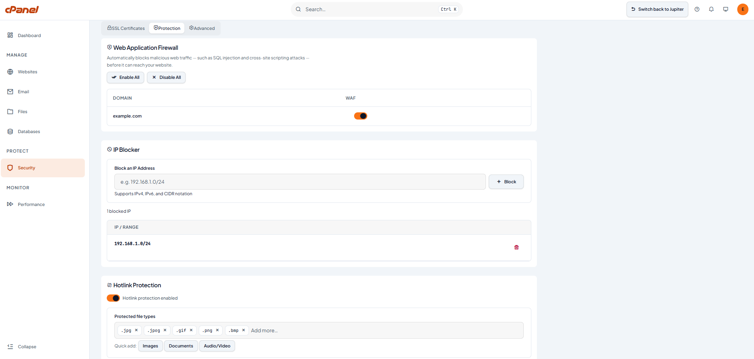The image size is (754, 359).
Task: Remove the .png file type tag
Action: [217, 330]
